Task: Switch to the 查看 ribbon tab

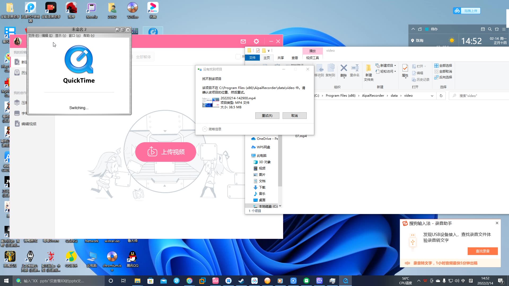Action: point(295,58)
